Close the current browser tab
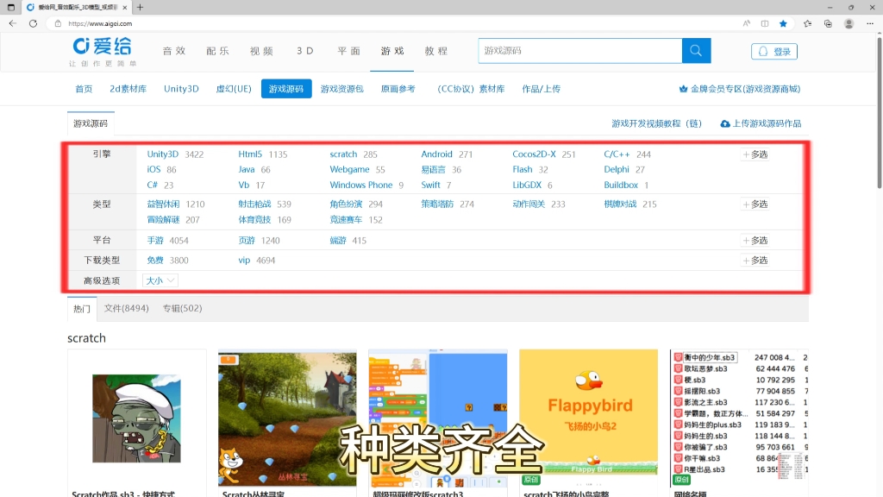The image size is (883, 497). (x=124, y=7)
